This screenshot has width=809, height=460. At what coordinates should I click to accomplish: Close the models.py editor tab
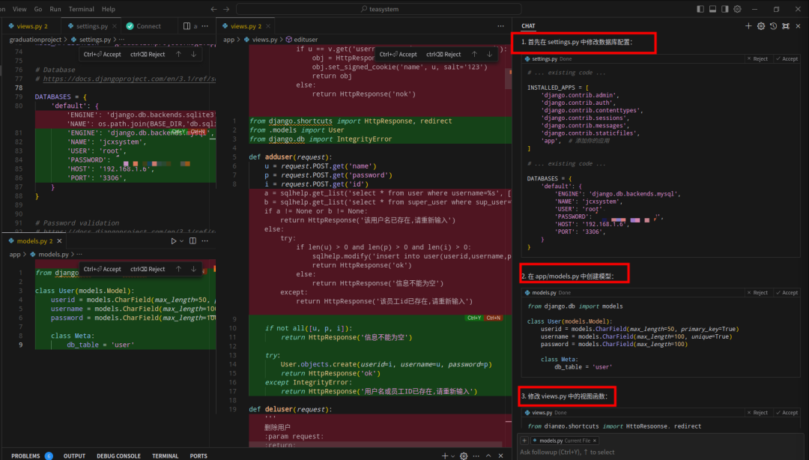point(59,241)
